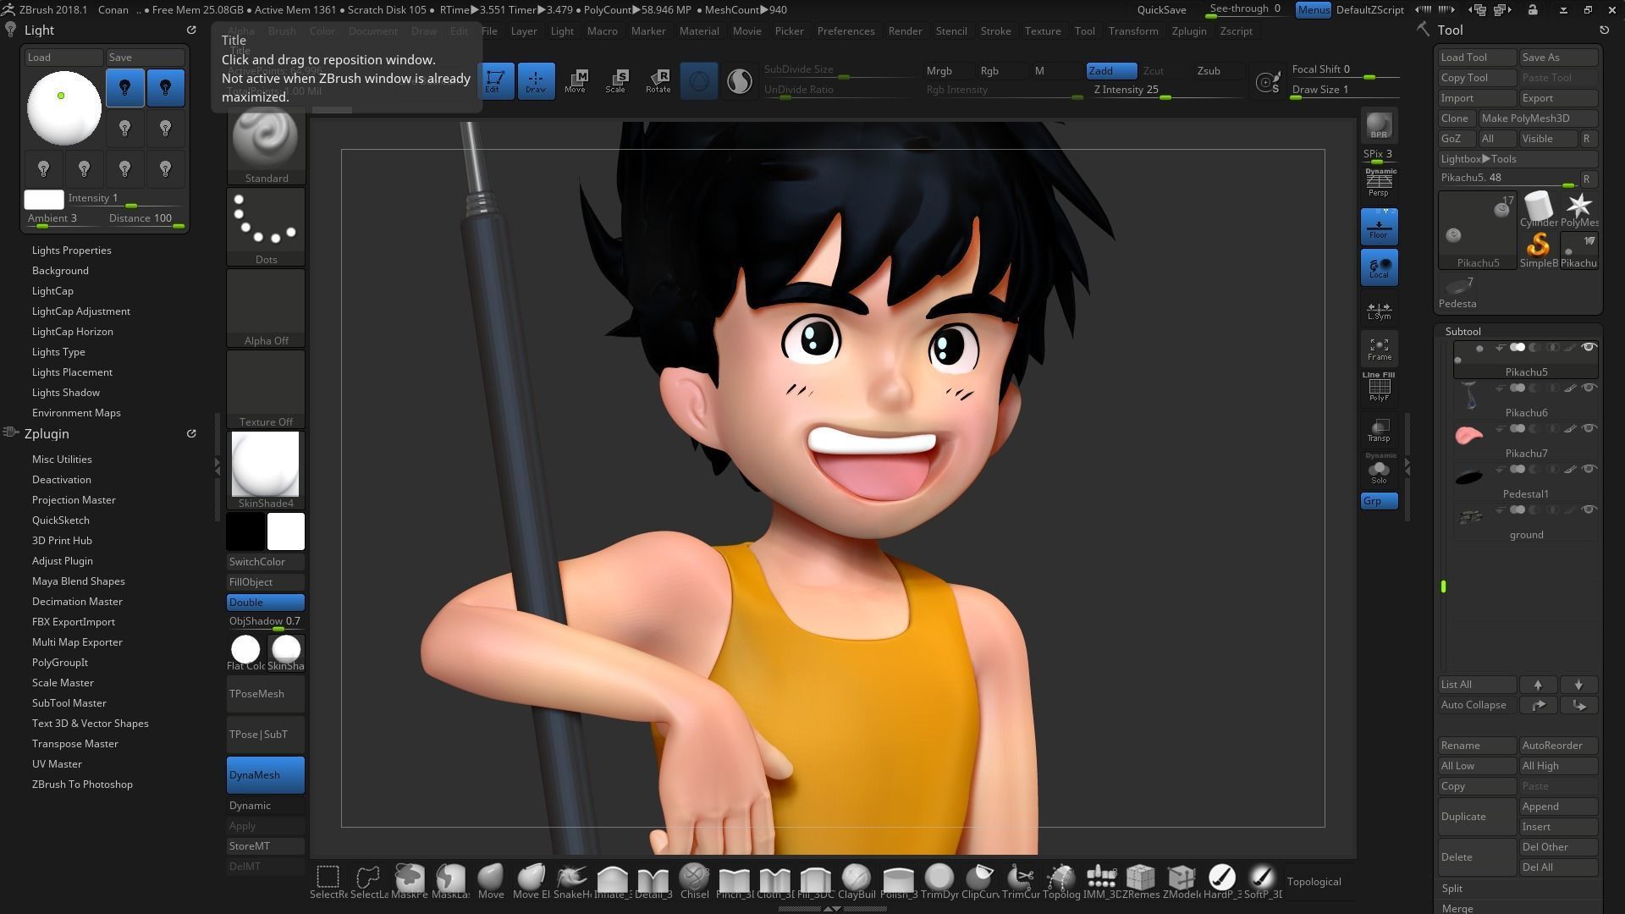Toggle Transp transparency mode
This screenshot has width=1625, height=914.
tap(1379, 431)
